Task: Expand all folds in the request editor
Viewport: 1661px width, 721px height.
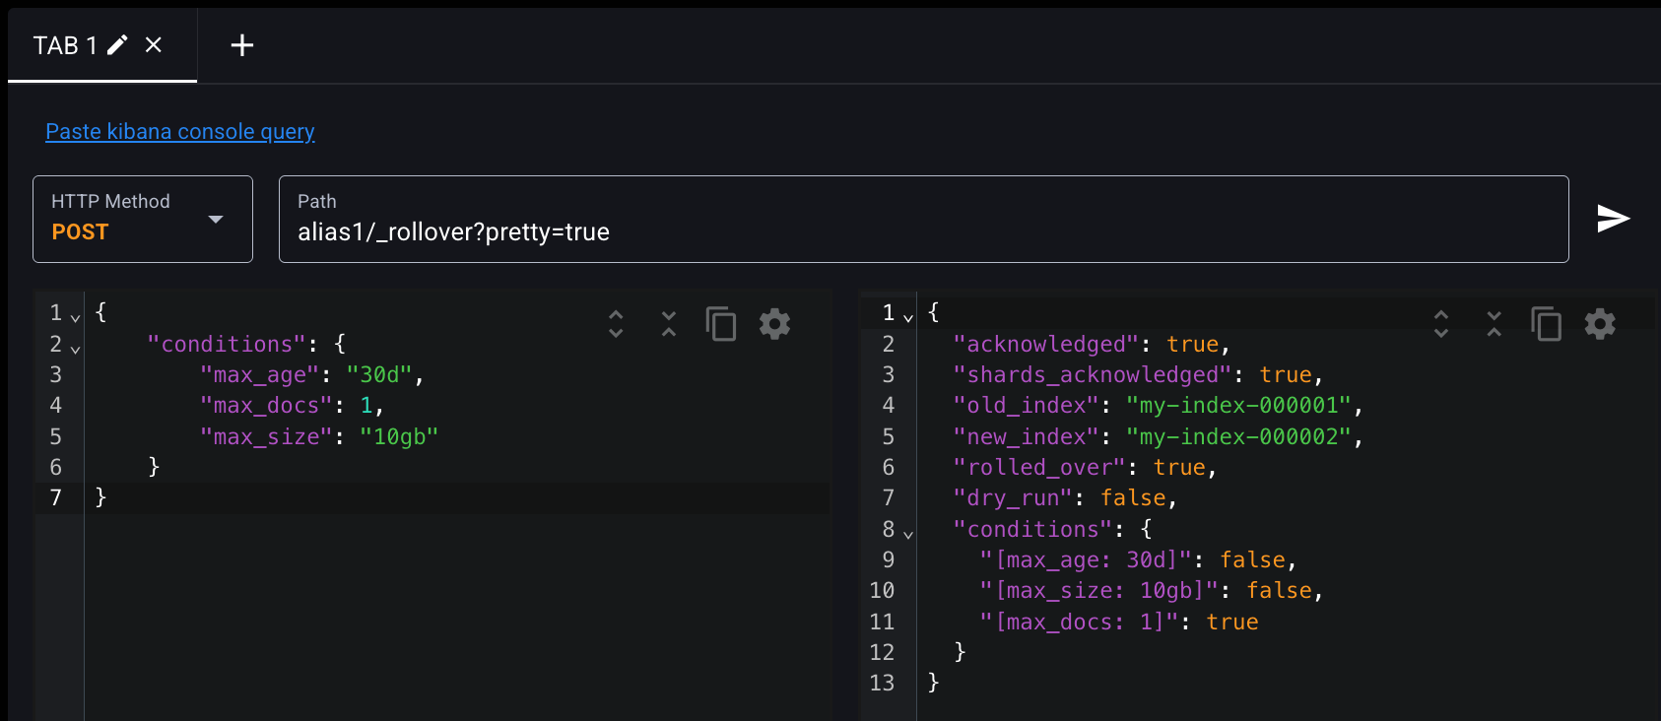Action: pyautogui.click(x=616, y=323)
